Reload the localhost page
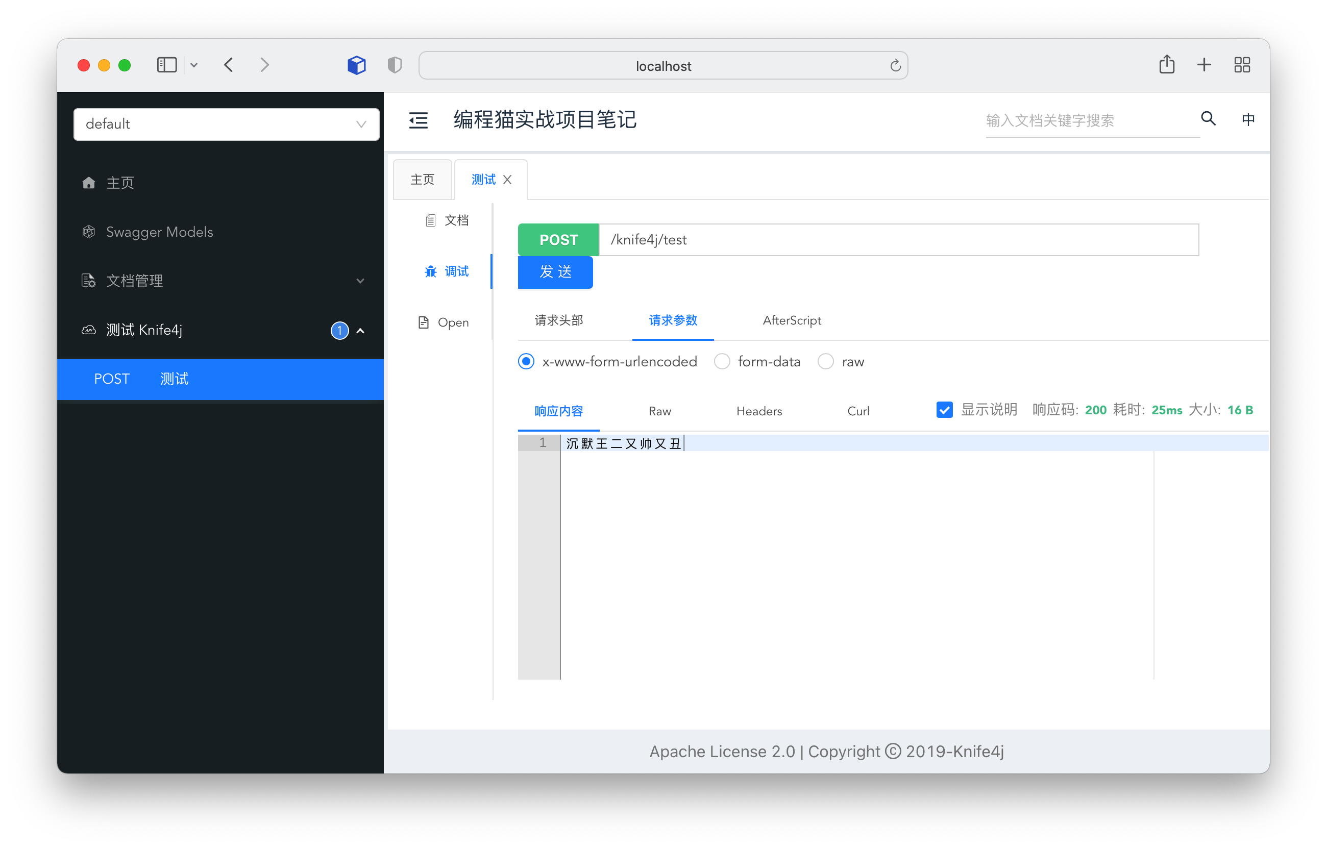 tap(895, 66)
